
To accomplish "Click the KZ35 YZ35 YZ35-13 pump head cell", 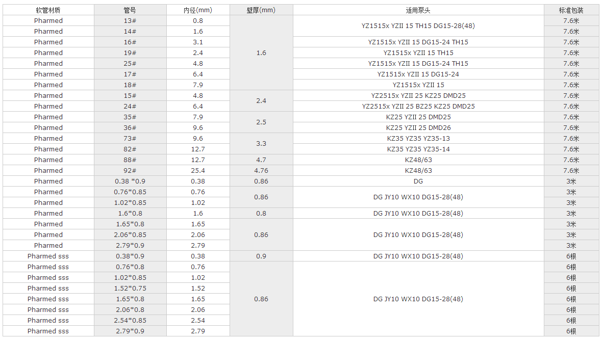I will pyautogui.click(x=418, y=139).
